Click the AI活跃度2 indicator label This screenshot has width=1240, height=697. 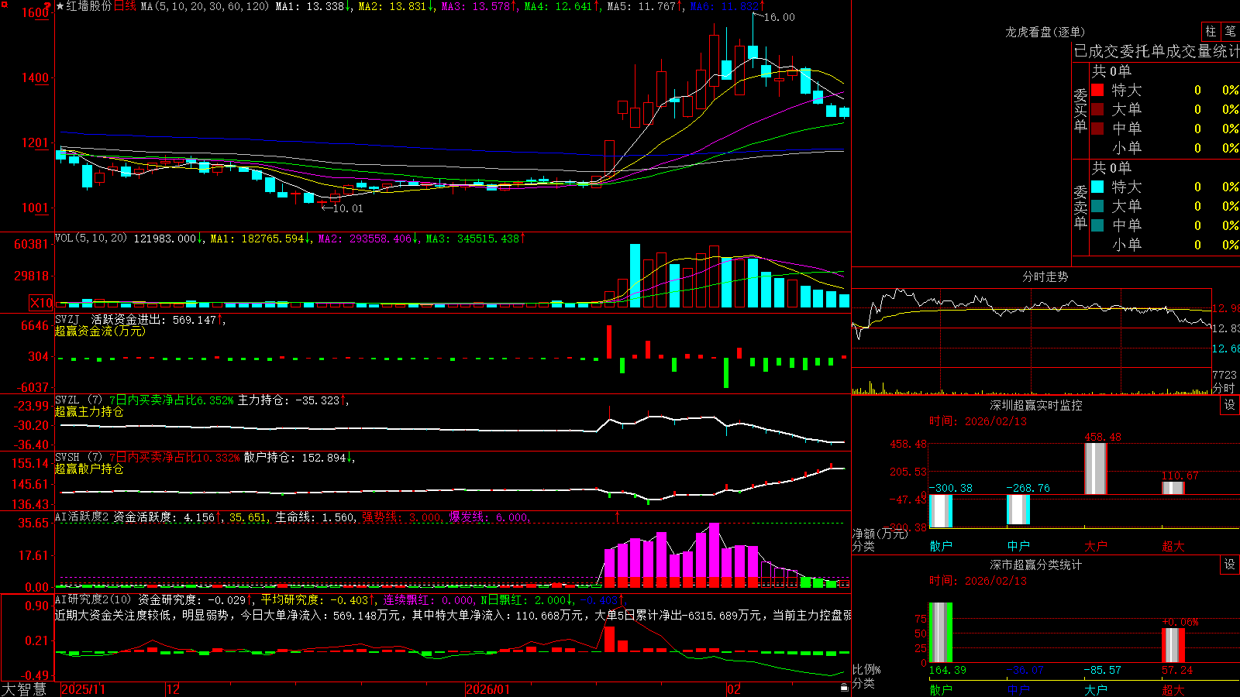tap(82, 517)
